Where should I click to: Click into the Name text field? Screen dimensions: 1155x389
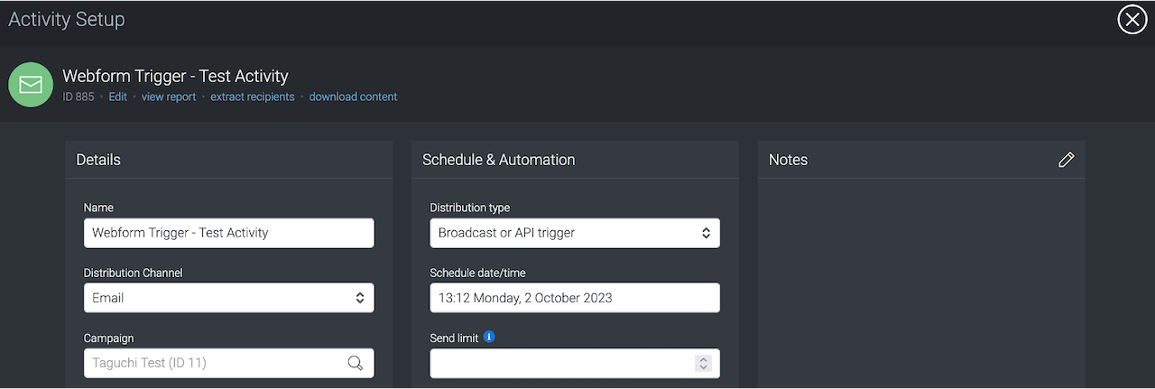pos(228,233)
